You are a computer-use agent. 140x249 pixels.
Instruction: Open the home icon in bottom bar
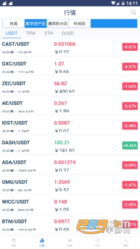tap(14, 240)
